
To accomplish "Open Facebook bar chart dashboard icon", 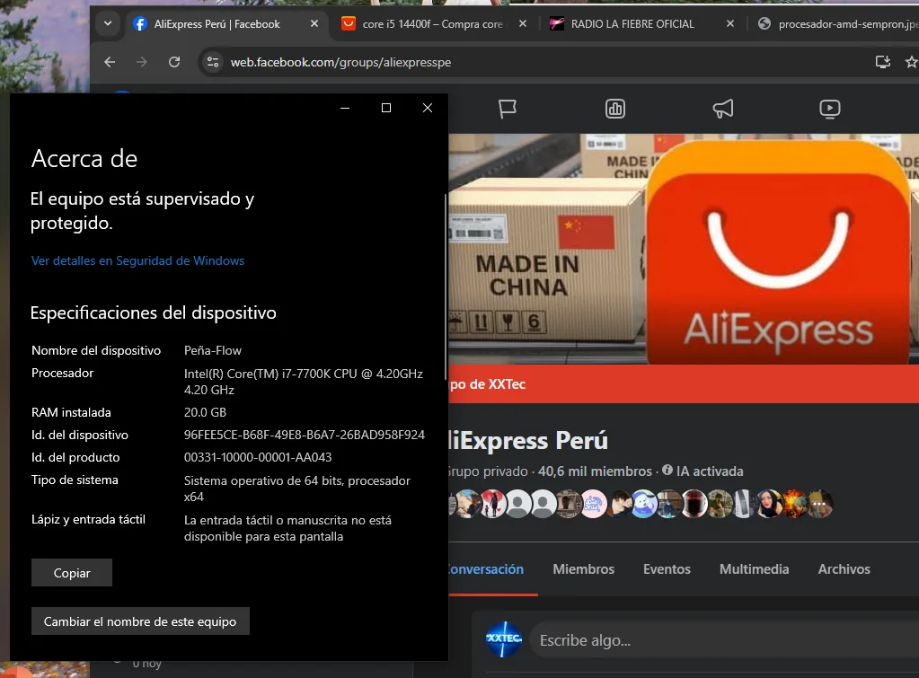I will coord(614,109).
